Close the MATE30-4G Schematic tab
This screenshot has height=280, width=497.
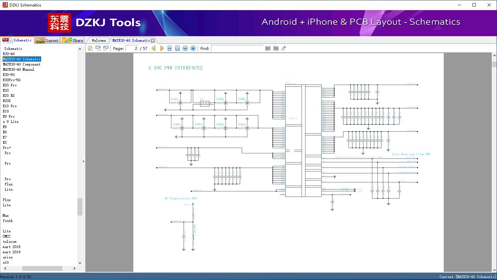pyautogui.click(x=153, y=40)
